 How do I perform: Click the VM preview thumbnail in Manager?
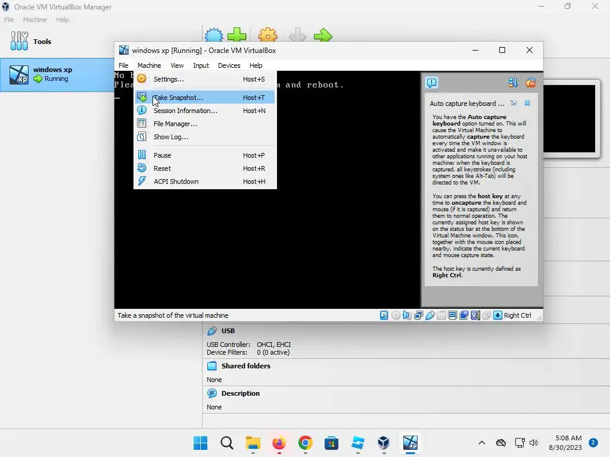[x=569, y=118]
